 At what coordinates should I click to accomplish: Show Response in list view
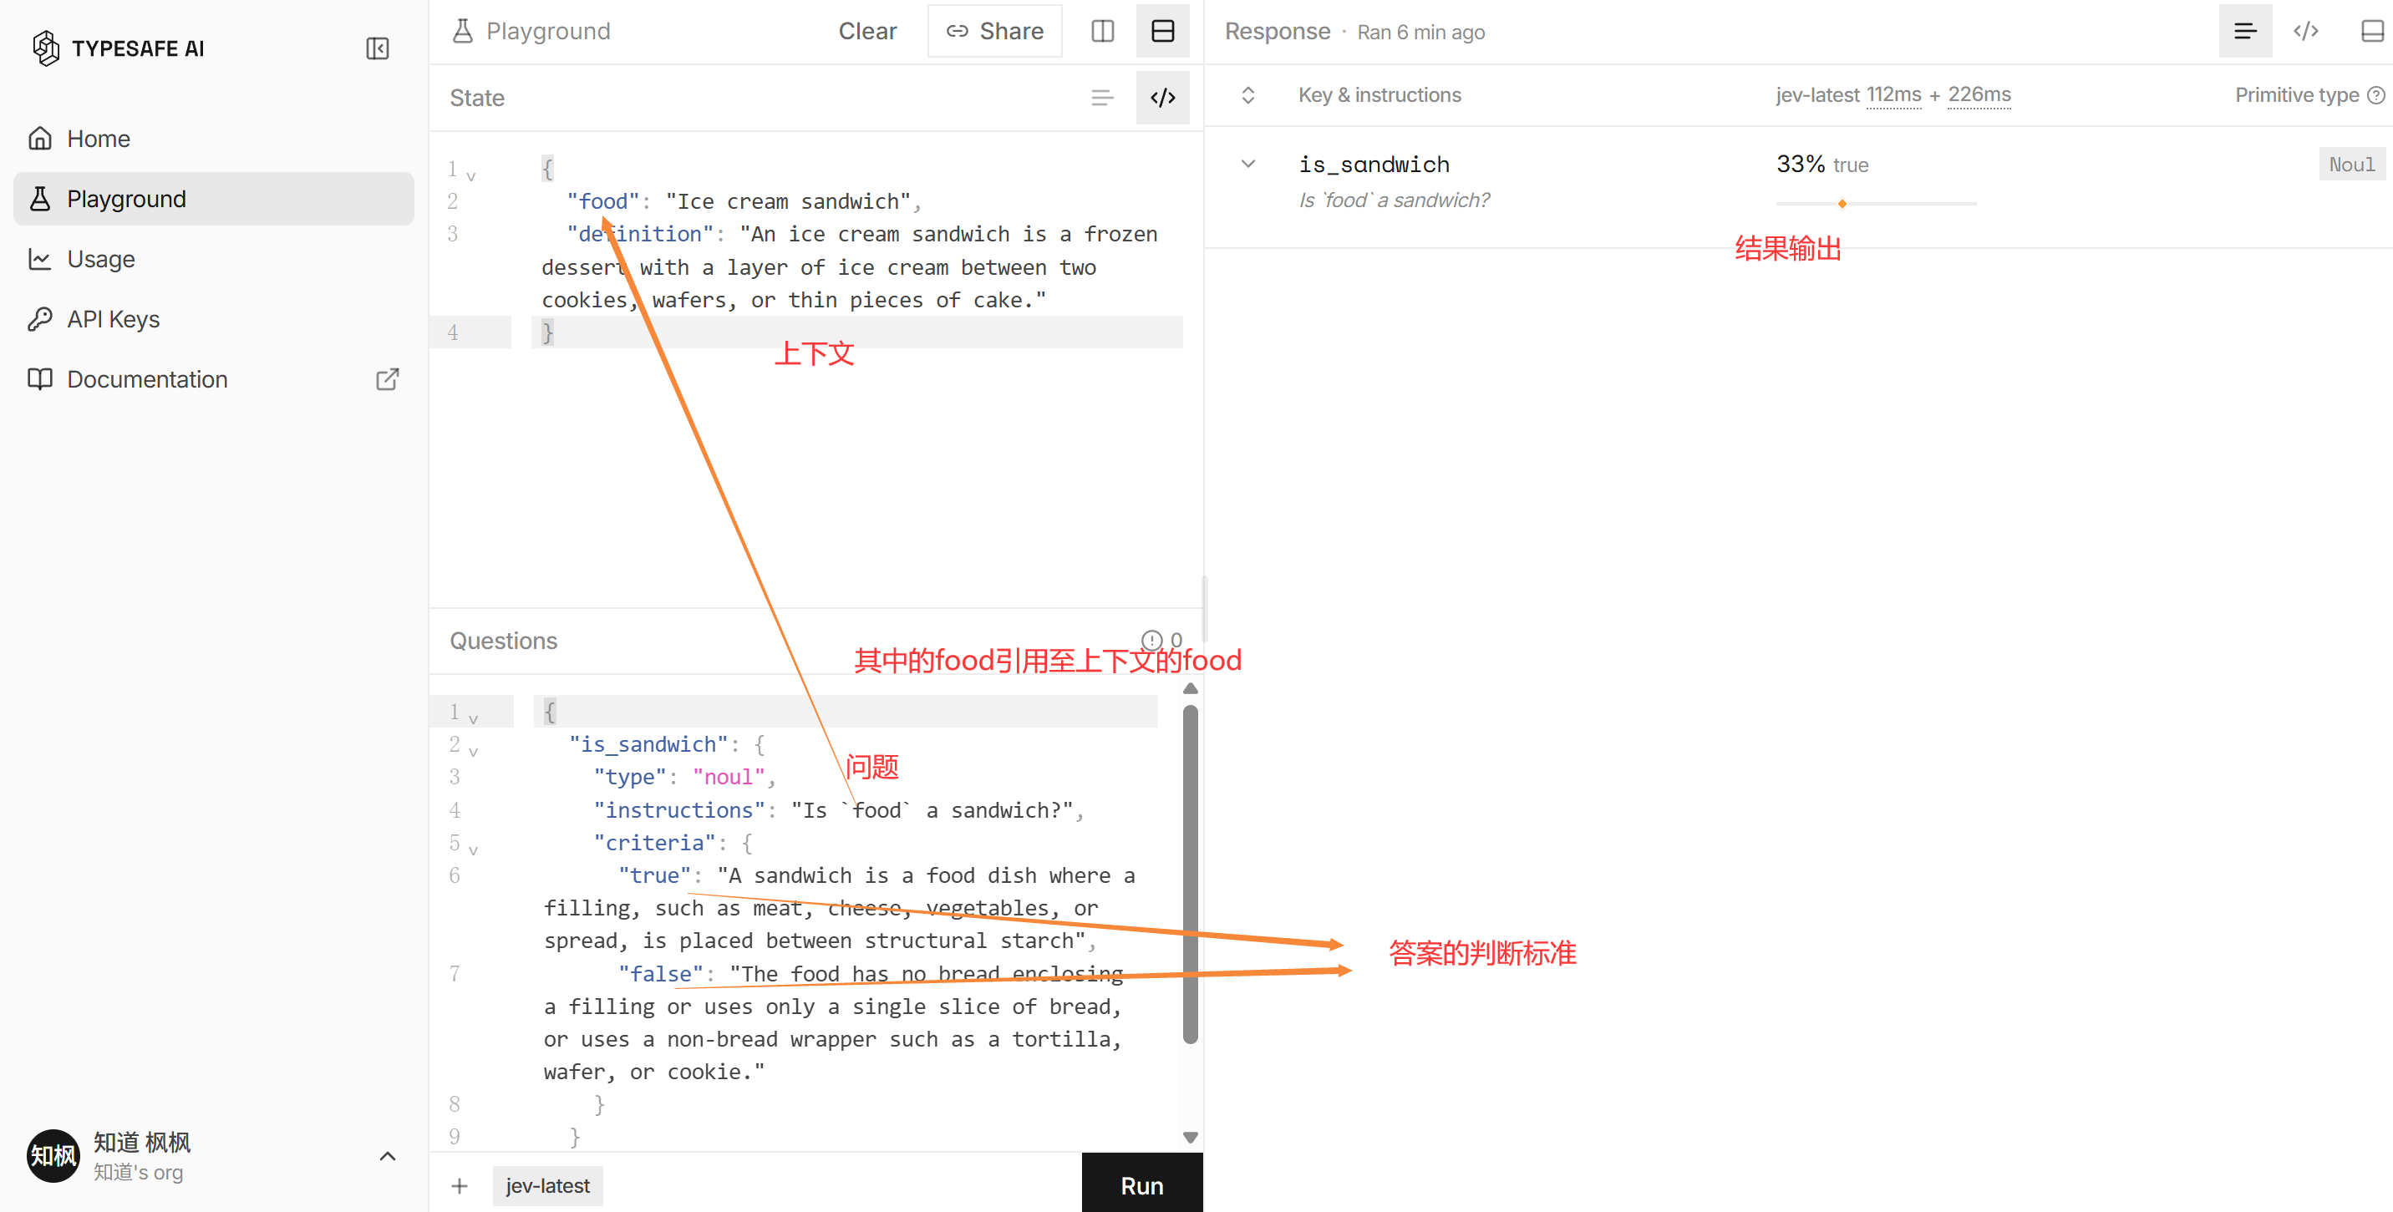[x=2245, y=32]
